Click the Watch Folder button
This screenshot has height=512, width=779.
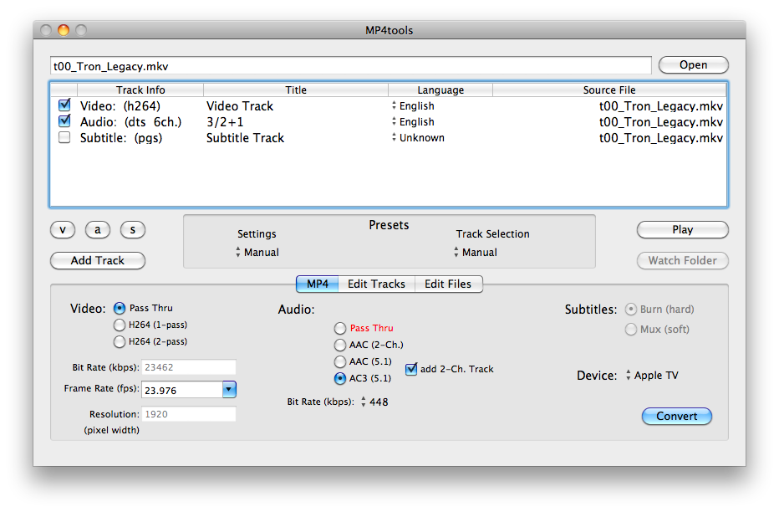tap(683, 260)
